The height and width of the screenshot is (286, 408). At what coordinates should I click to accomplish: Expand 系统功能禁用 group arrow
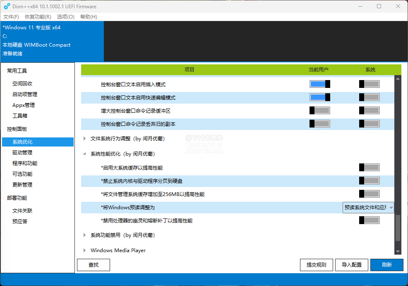[x=84, y=235]
